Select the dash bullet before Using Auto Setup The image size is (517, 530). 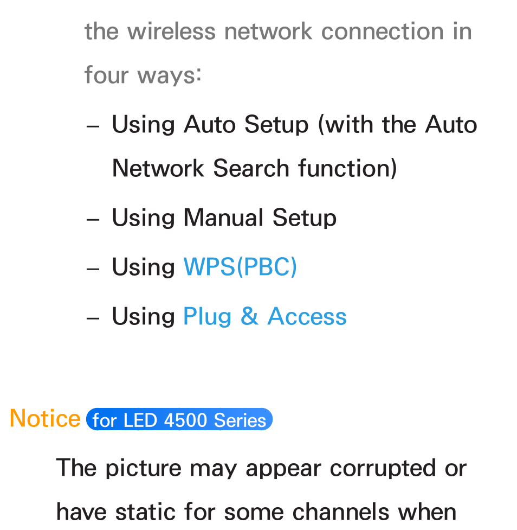pos(93,127)
